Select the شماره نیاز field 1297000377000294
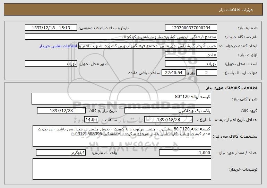The width and height of the screenshot is (267, 188). (x=191, y=28)
